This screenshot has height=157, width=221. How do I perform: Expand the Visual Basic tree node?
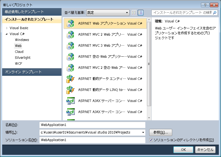[7, 28]
